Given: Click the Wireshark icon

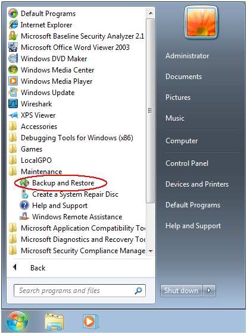Looking at the screenshot, I should point(13,104).
